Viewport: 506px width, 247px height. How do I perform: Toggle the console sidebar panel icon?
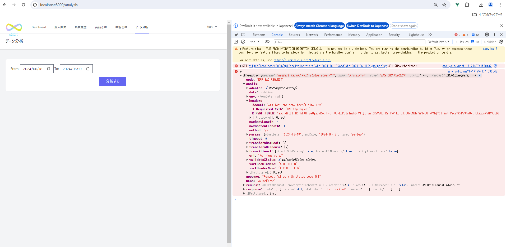click(236, 42)
